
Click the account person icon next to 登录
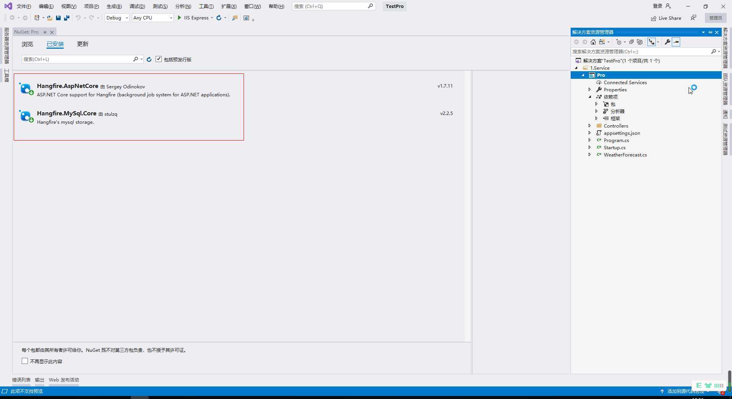(668, 6)
